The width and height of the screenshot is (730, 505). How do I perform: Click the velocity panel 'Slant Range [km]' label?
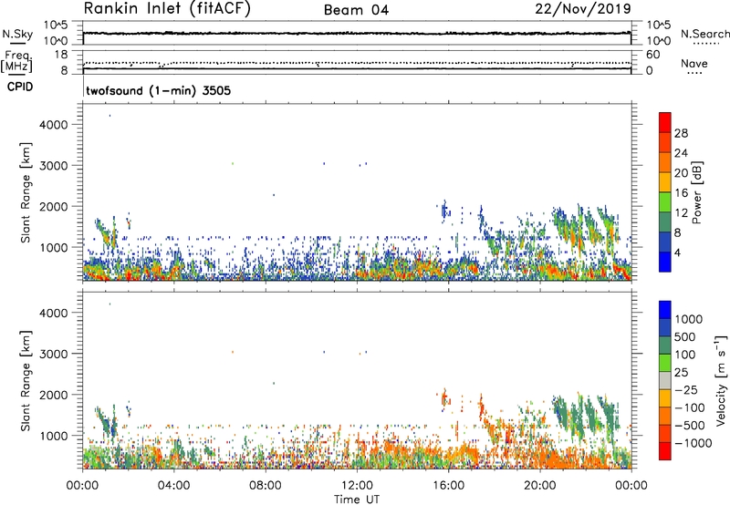click(x=26, y=381)
